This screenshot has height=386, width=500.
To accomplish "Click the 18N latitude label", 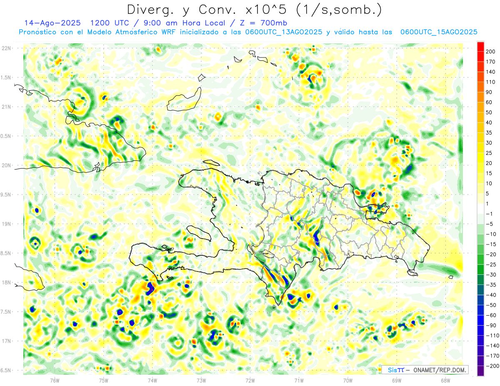I will [6, 282].
